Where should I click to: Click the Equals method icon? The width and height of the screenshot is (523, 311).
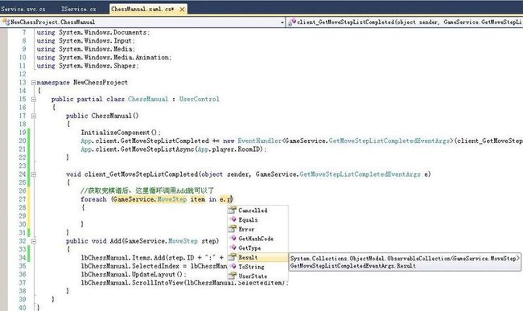click(233, 219)
